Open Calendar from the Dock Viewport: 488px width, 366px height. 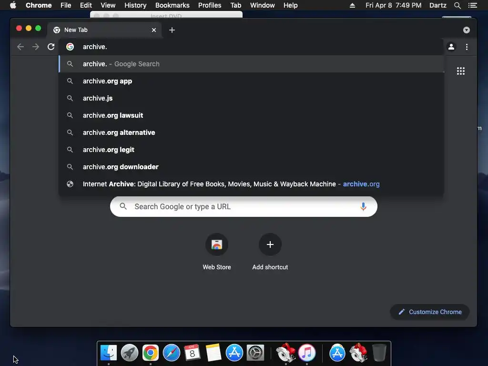tap(193, 353)
